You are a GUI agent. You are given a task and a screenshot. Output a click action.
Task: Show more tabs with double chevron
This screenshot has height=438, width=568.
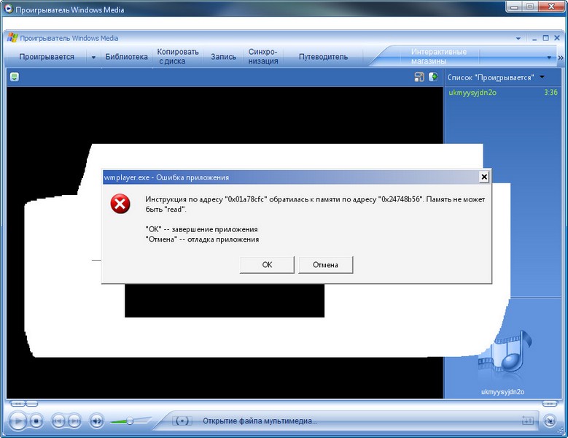coord(561,58)
